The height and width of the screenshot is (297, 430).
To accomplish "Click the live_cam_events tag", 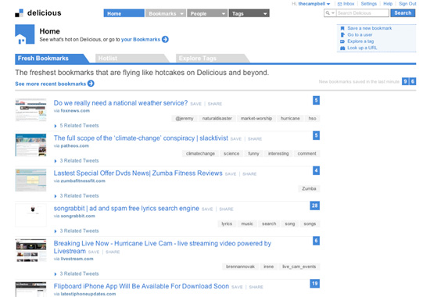I will pos(299,267).
